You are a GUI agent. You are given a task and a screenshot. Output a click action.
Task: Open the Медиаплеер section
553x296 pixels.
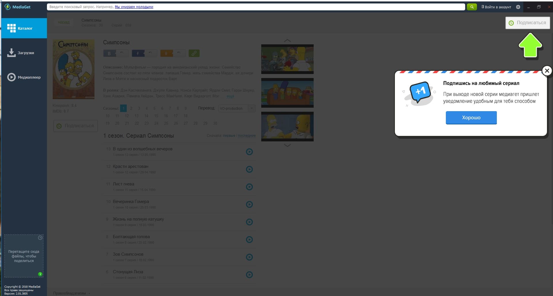24,77
